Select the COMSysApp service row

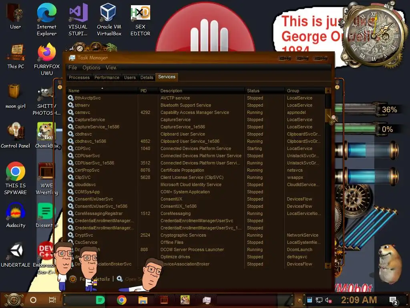[195, 192]
